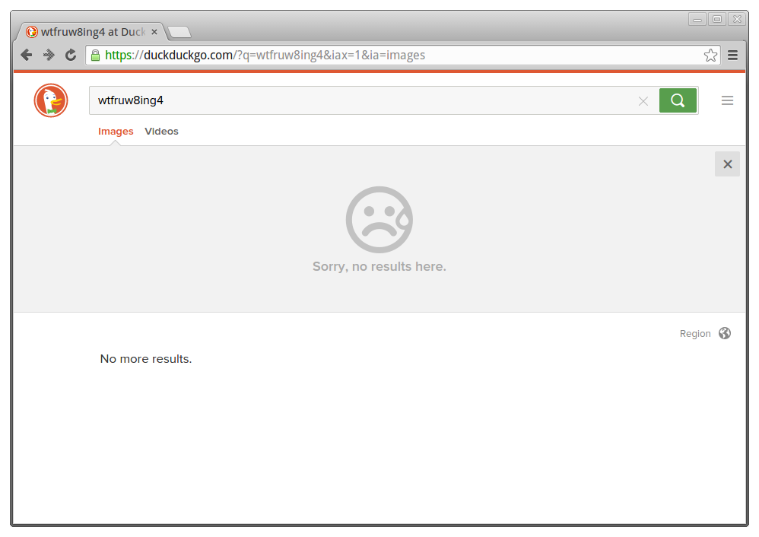Click the browser forward arrow

pos(49,56)
